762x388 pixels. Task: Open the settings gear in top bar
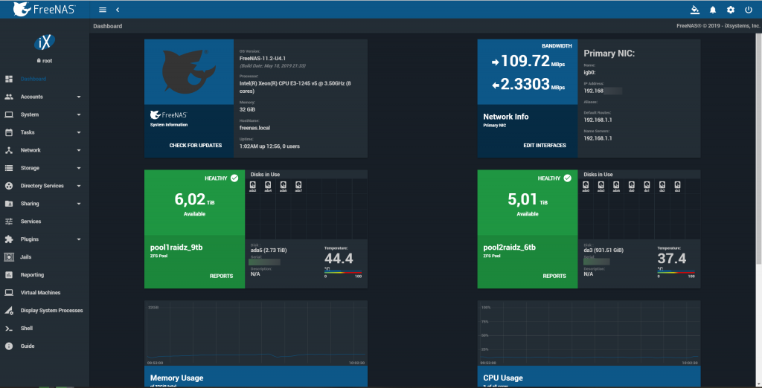731,10
